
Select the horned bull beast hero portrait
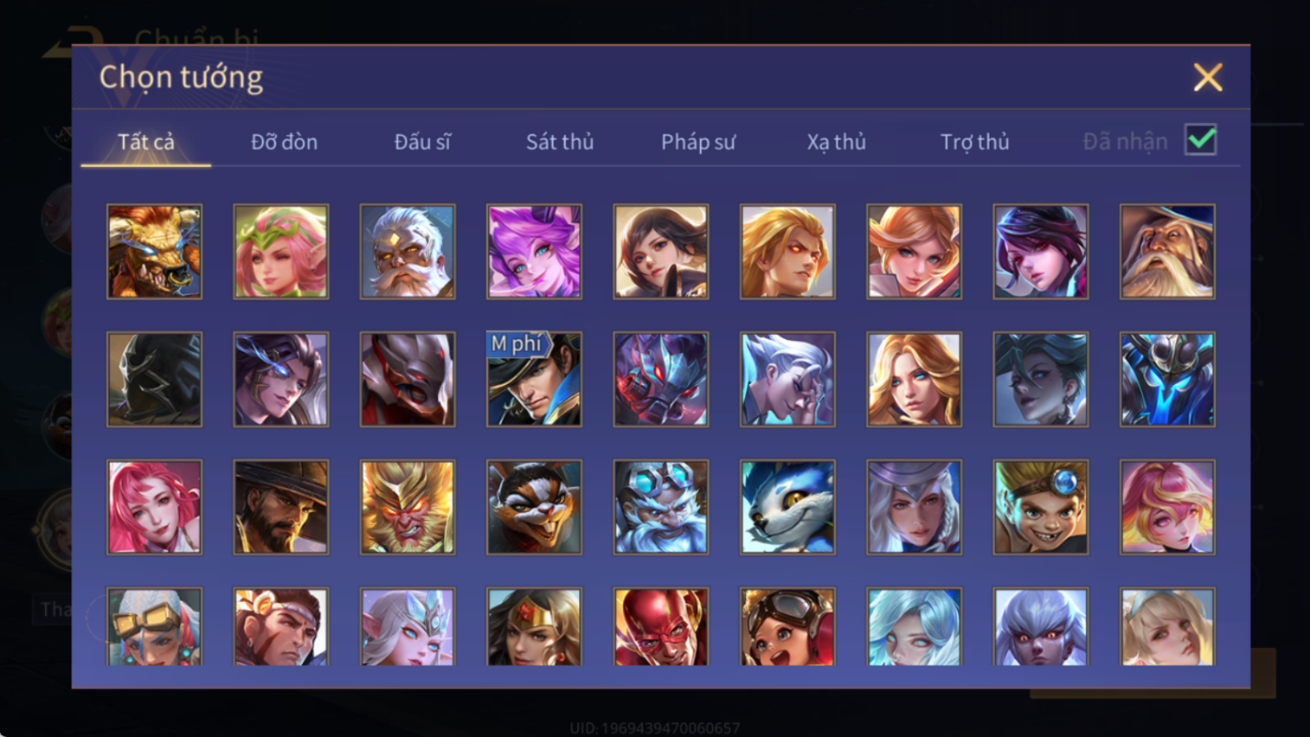pos(154,252)
